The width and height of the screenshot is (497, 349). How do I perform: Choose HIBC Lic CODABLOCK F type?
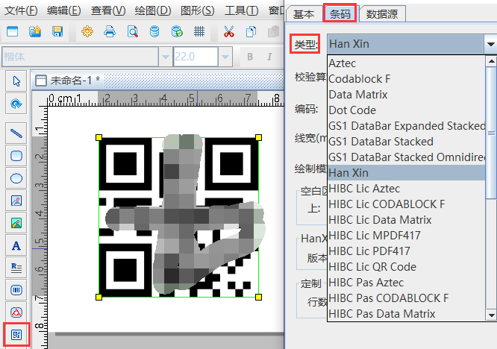tap(407, 204)
